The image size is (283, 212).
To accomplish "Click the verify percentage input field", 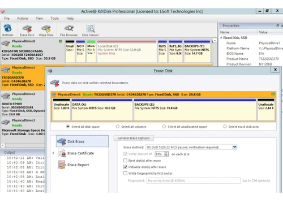I will click(160, 154).
